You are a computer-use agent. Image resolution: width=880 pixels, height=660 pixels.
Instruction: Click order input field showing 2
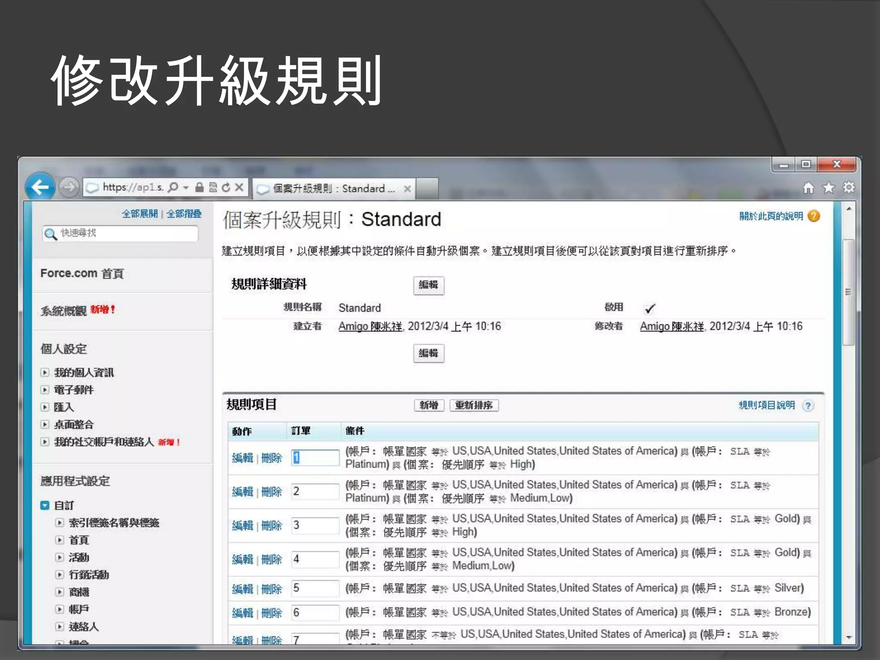pyautogui.click(x=315, y=491)
